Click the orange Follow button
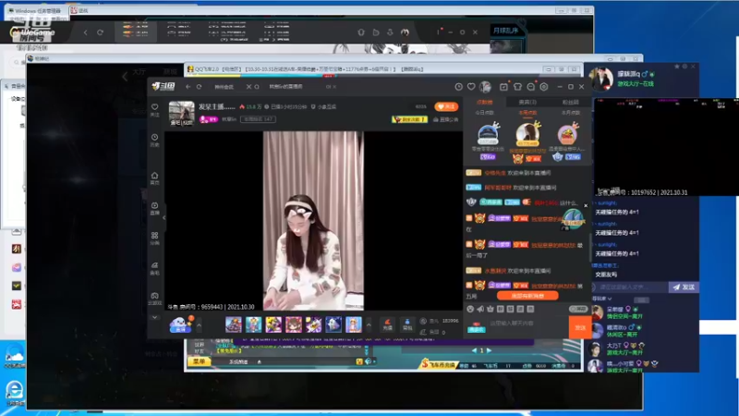 446,106
